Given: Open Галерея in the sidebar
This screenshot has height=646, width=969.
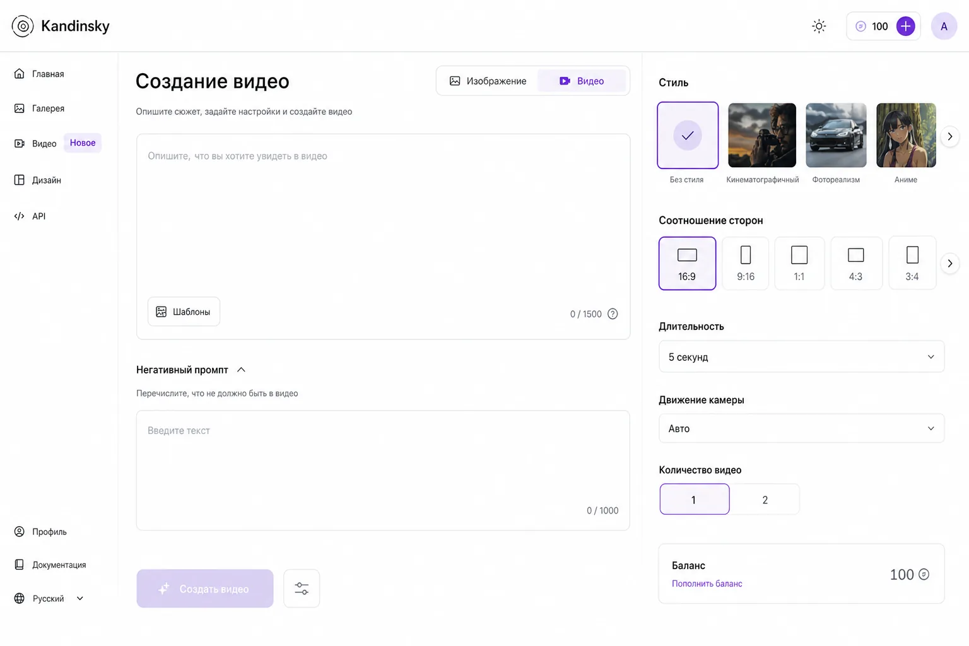Looking at the screenshot, I should click(39, 109).
